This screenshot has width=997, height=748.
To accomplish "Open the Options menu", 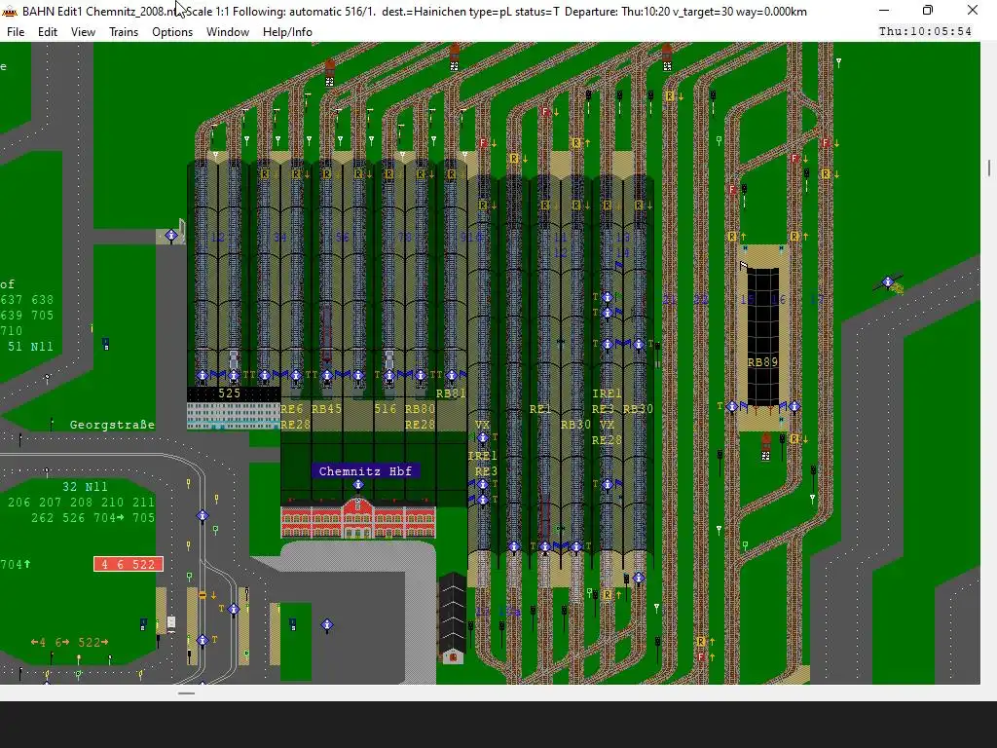I will point(172,32).
